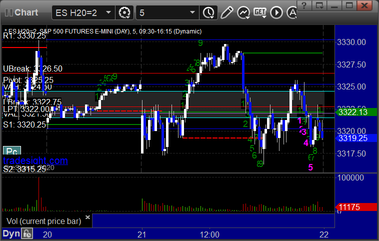
Task: Click the play replay button
Action: click(x=276, y=12)
